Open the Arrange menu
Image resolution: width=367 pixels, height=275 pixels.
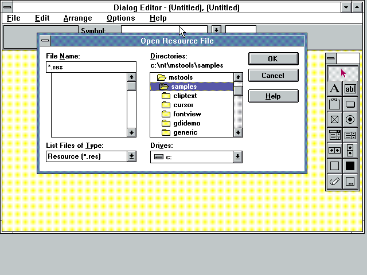[x=78, y=18]
